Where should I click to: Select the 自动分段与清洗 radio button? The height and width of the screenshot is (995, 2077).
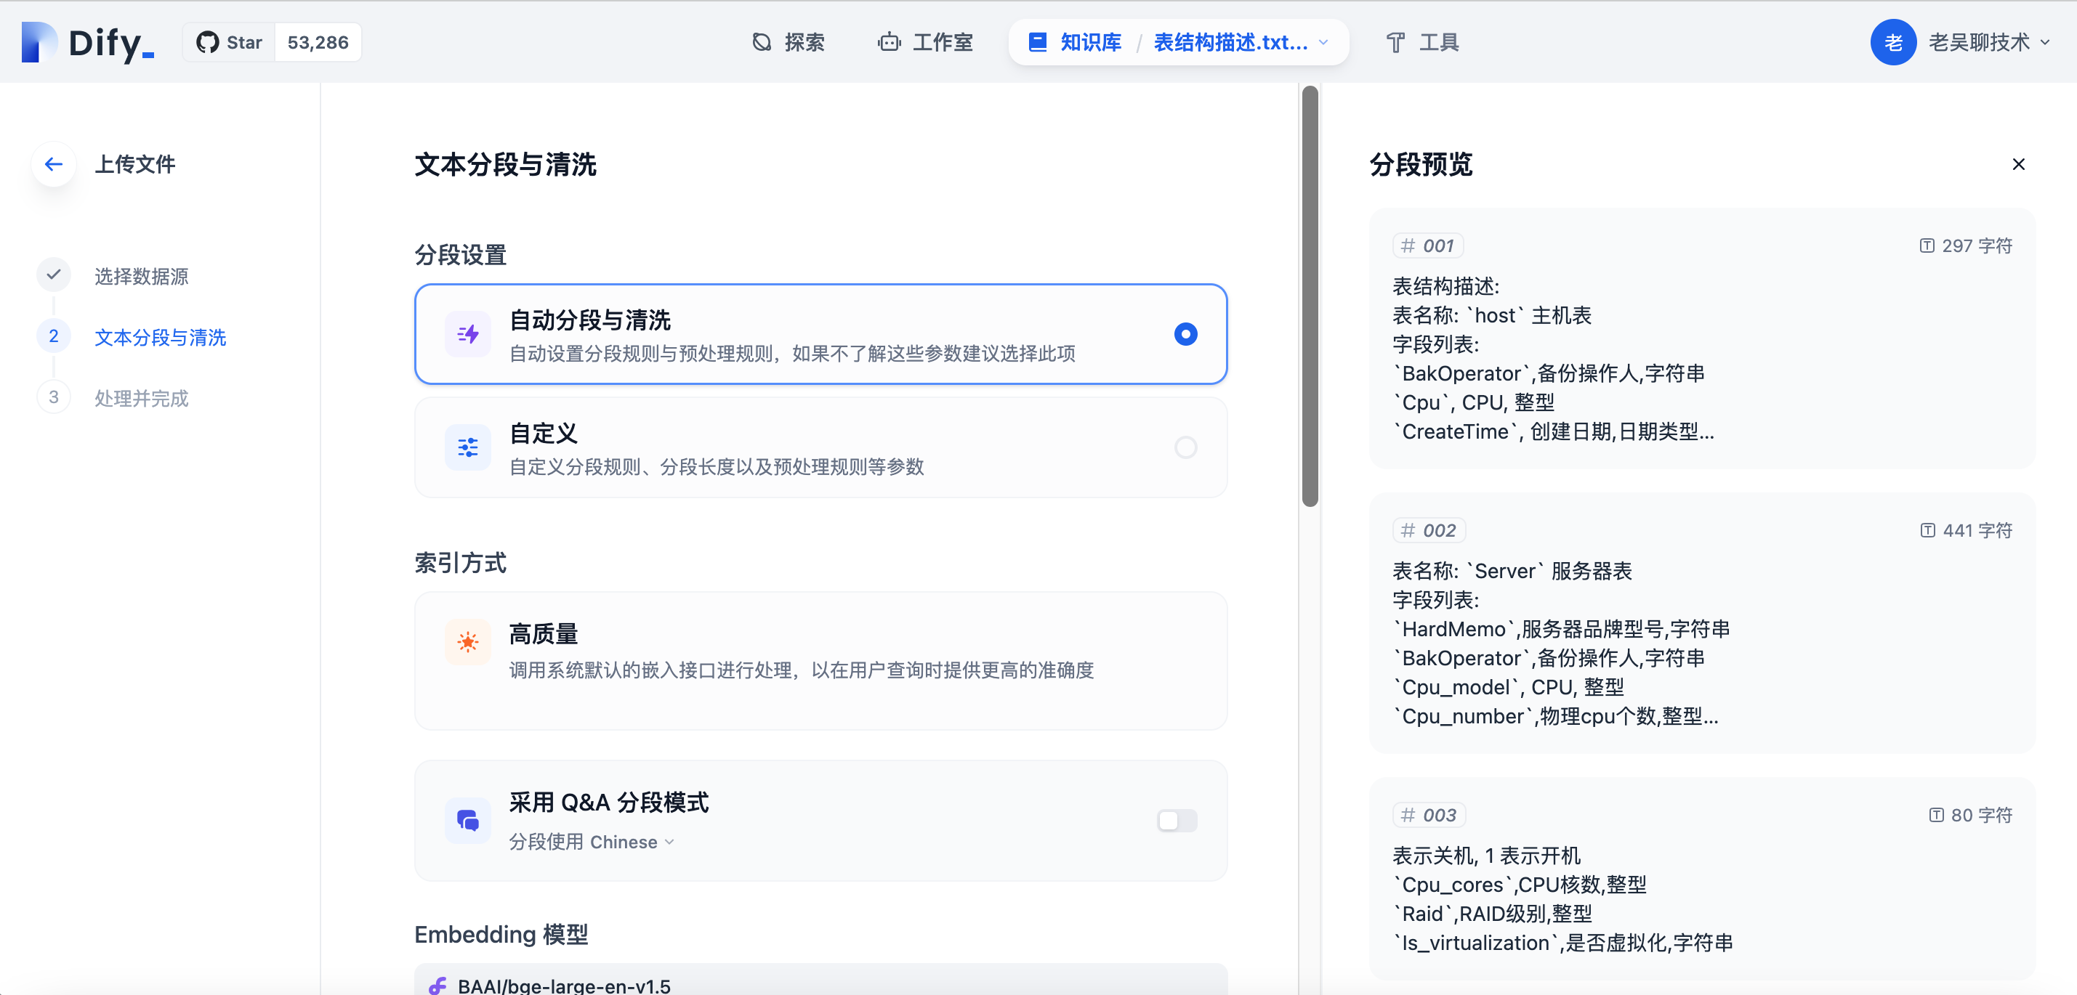pyautogui.click(x=1185, y=334)
